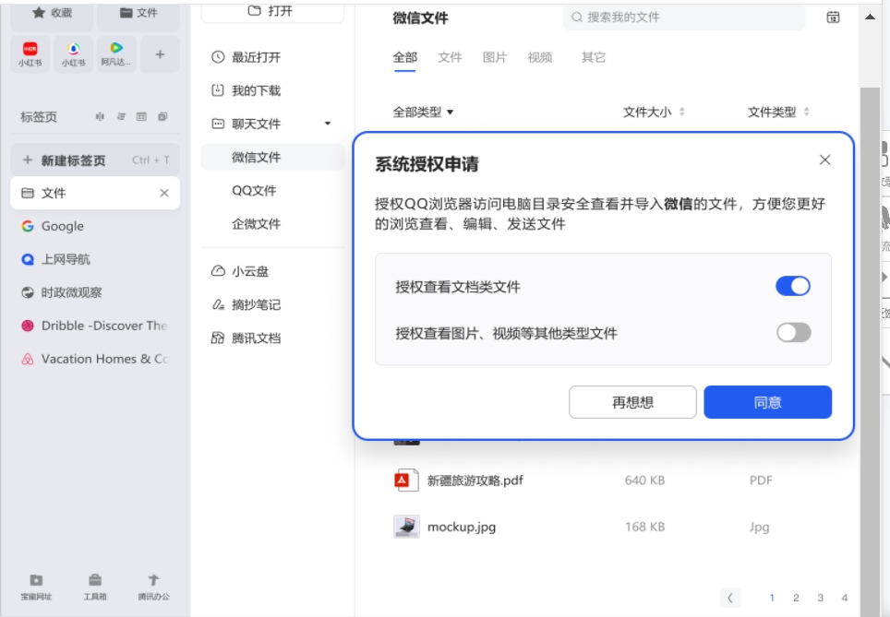
Task: Click the 文件 button next to 收藏
Action: click(138, 16)
